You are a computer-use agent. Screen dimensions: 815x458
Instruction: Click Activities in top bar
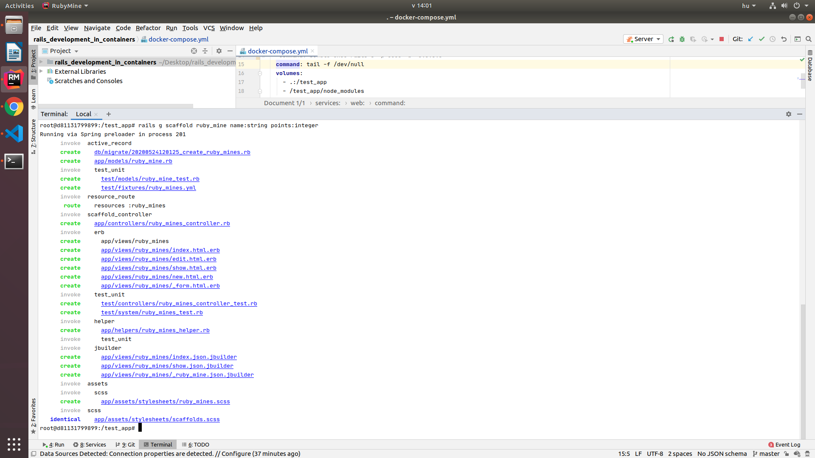[20, 6]
